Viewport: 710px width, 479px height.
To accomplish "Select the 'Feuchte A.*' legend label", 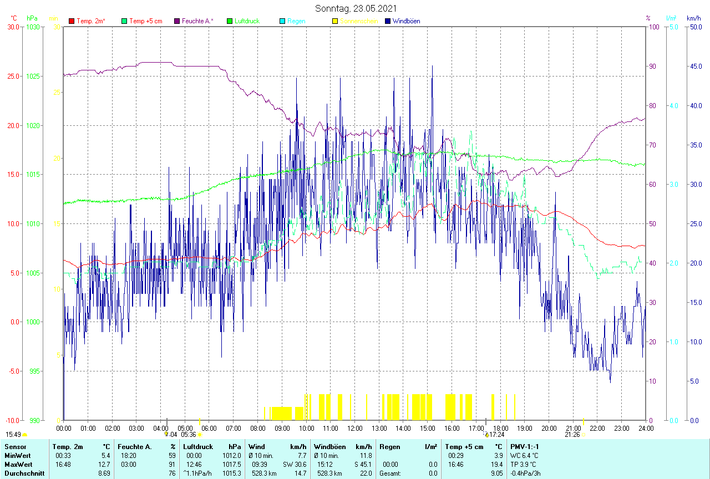I will click(x=197, y=21).
